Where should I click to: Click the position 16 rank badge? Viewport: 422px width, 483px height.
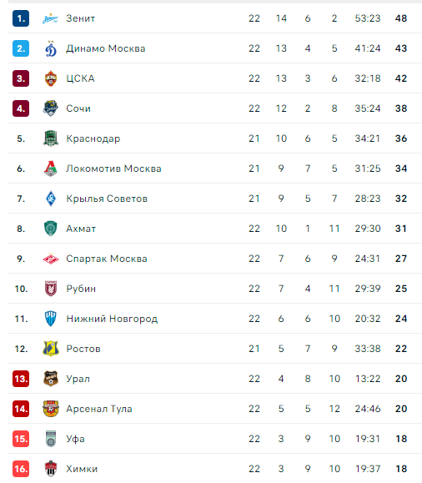21,469
